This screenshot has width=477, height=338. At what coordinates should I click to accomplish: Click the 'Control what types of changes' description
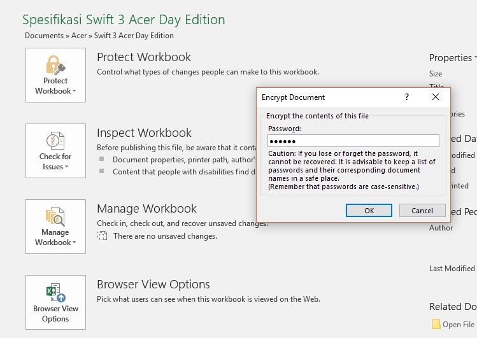(x=208, y=72)
